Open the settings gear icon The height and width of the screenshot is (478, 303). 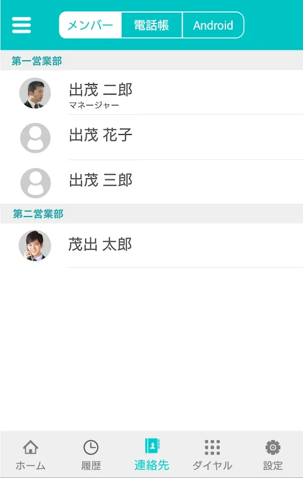[x=273, y=447]
